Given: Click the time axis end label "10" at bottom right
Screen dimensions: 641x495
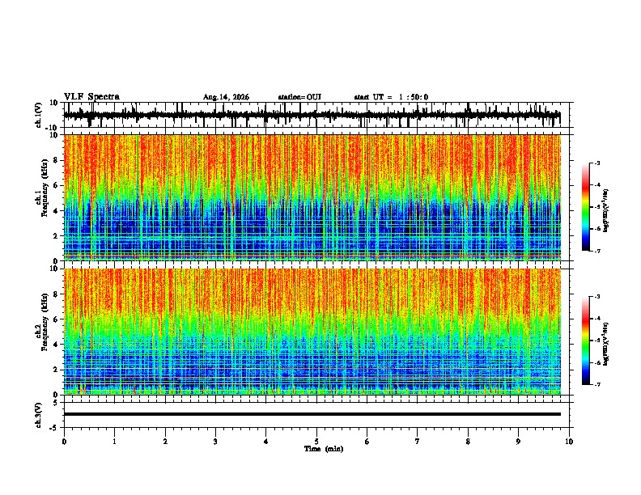Looking at the screenshot, I should click(x=569, y=442).
